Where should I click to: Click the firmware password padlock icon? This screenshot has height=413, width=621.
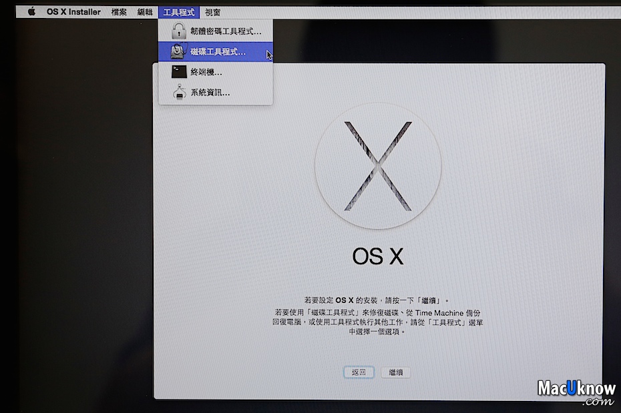click(x=178, y=31)
